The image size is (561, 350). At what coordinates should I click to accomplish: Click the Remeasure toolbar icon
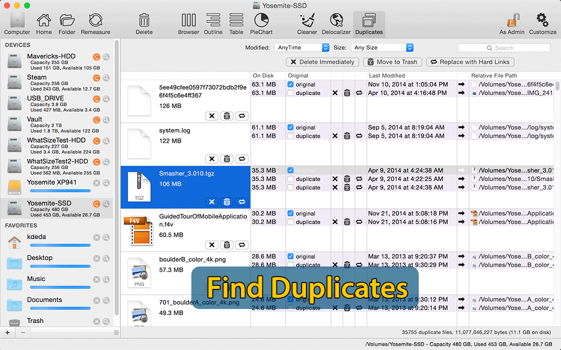pos(95,22)
